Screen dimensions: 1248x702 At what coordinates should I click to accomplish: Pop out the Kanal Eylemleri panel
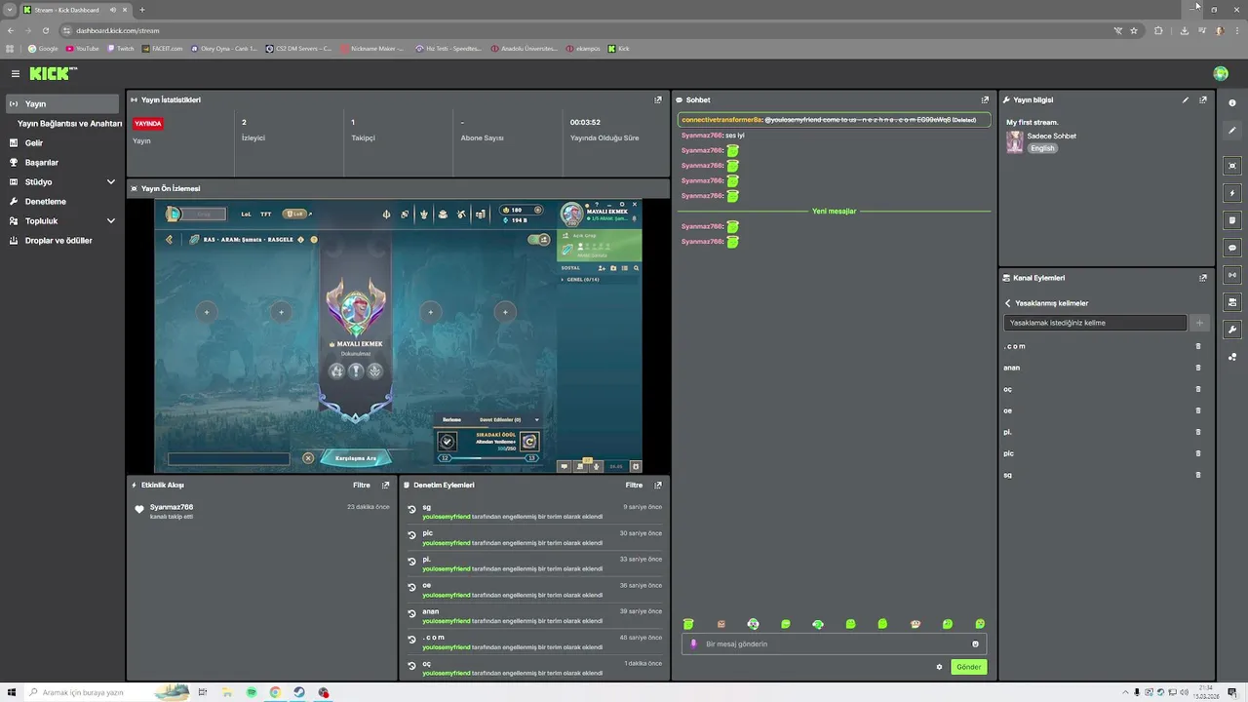[x=1203, y=278]
